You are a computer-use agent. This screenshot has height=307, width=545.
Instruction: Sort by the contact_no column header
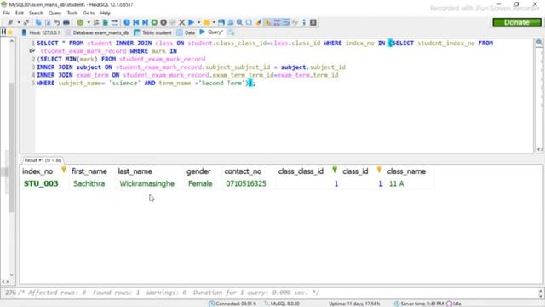tap(248, 171)
